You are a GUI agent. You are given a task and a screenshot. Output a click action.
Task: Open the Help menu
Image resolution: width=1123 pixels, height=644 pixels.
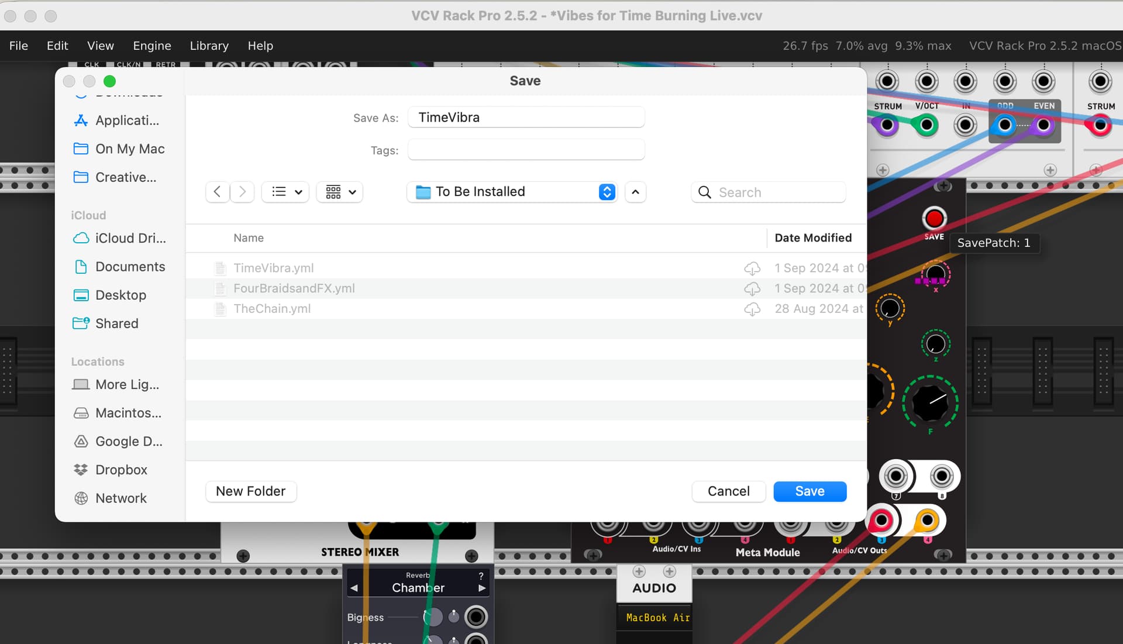pyautogui.click(x=260, y=46)
